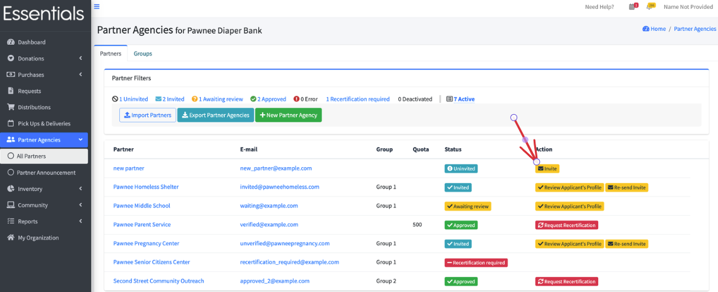Click the Awaiting review status badge
Screen dimensions: 718x292
click(x=467, y=206)
